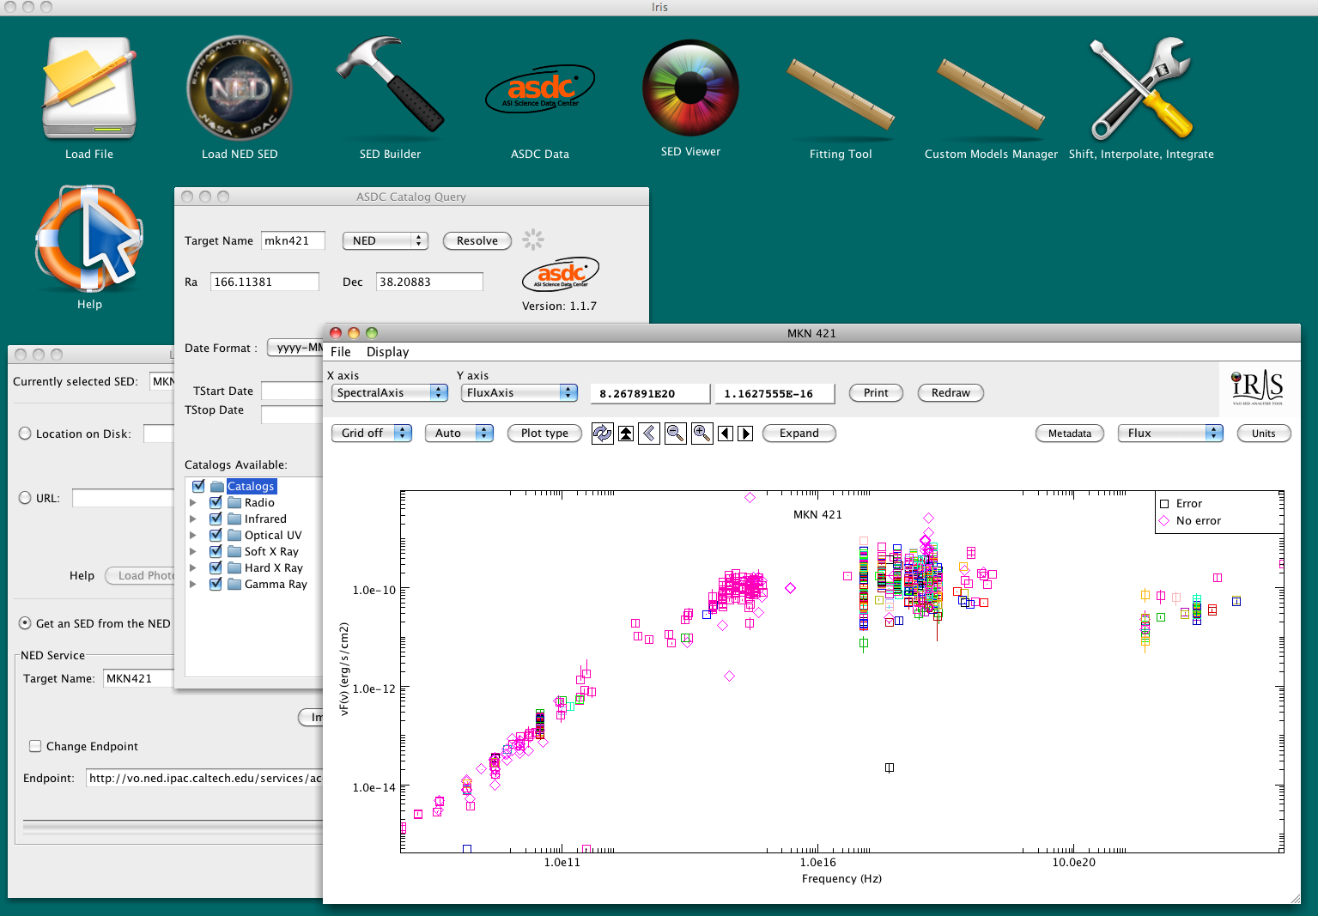The image size is (1318, 916).
Task: Open the Display menu
Action: (x=387, y=352)
